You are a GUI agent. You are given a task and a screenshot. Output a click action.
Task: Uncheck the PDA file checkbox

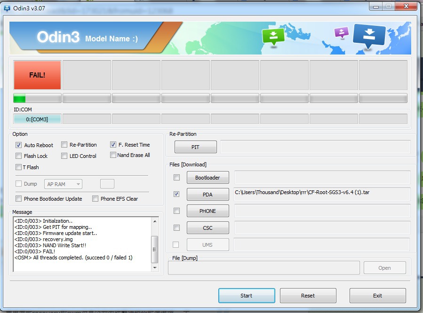(x=176, y=194)
